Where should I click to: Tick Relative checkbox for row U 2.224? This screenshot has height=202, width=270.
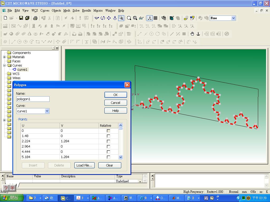[108, 141]
